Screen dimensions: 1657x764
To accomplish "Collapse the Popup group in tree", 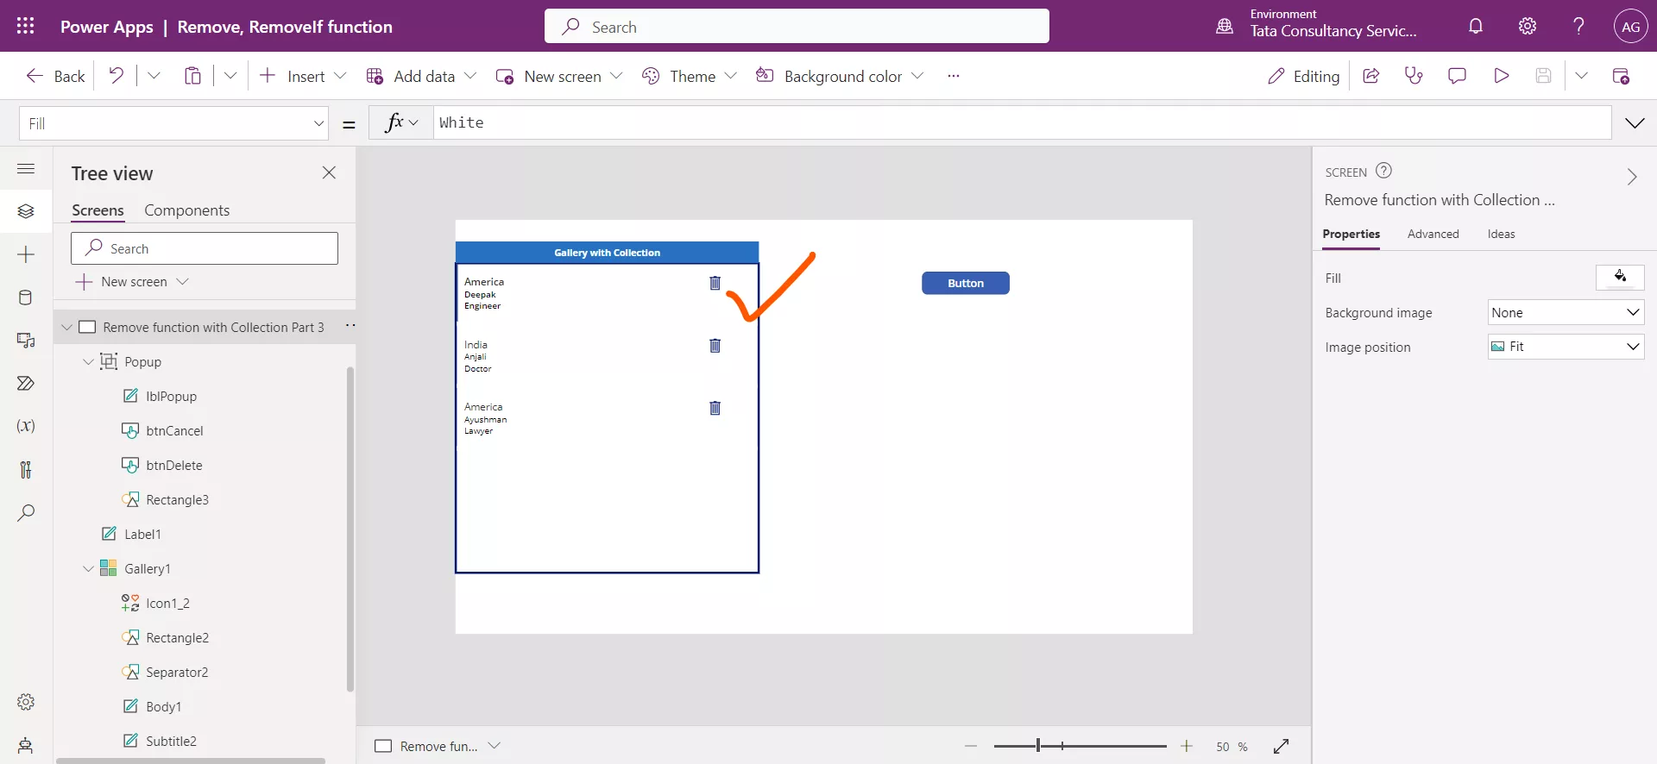I will (88, 362).
